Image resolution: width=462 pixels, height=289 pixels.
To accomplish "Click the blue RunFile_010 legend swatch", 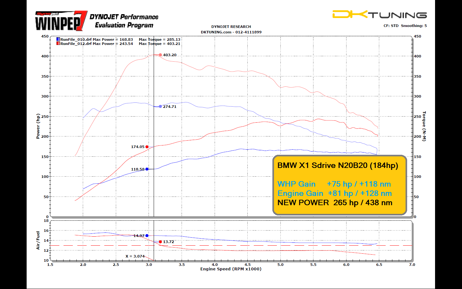I will pyautogui.click(x=58, y=39).
